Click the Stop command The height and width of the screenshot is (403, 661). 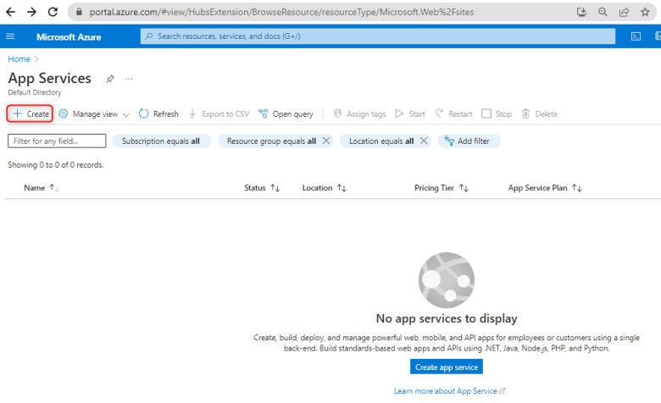(x=497, y=113)
